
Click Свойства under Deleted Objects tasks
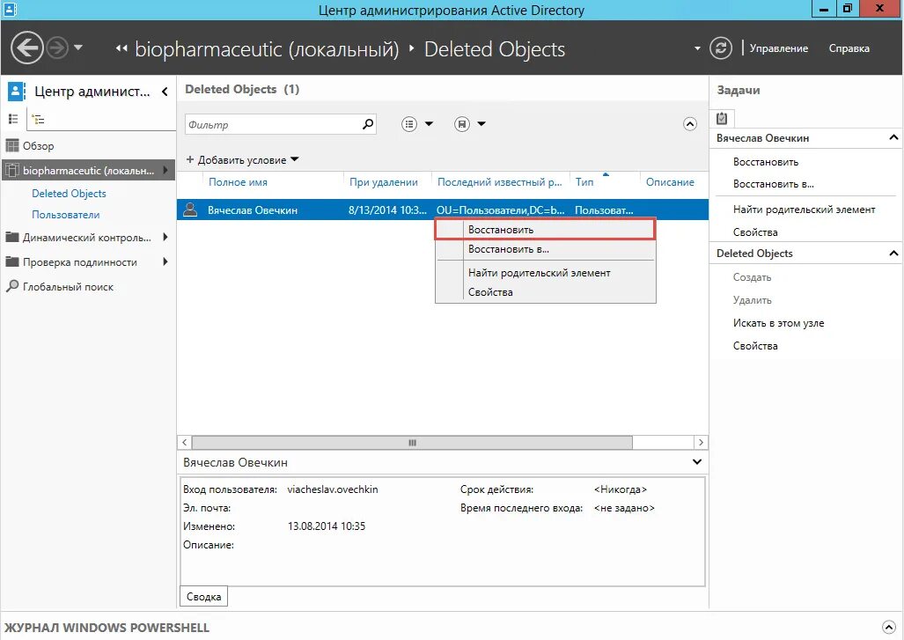(x=755, y=346)
